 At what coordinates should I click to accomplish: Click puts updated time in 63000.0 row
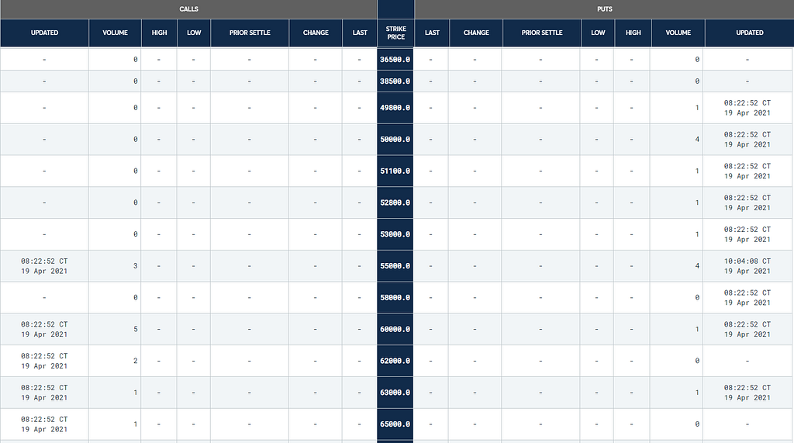[747, 393]
